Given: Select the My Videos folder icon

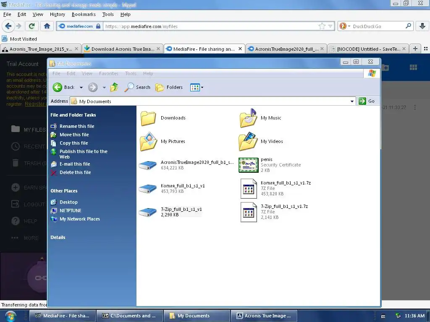Looking at the screenshot, I should (x=248, y=142).
